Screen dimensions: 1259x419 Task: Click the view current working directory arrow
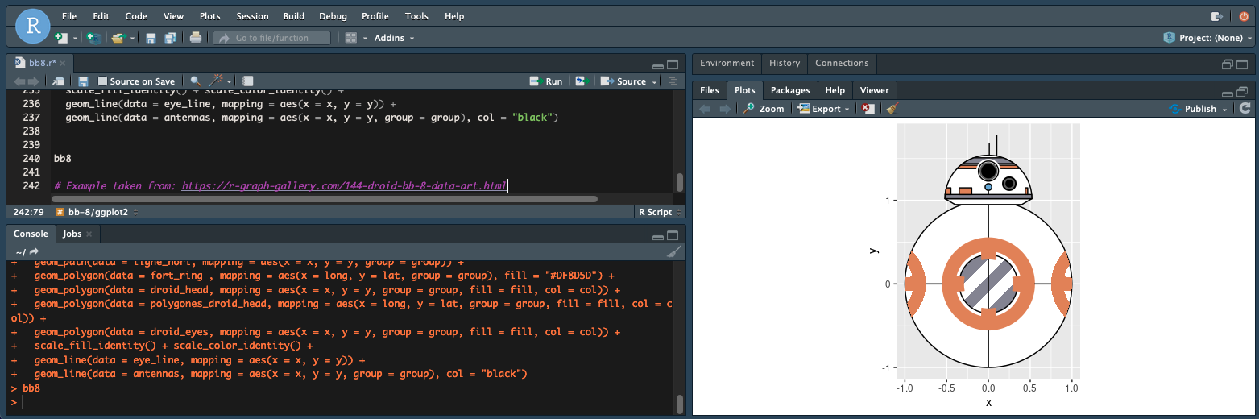pyautogui.click(x=34, y=252)
